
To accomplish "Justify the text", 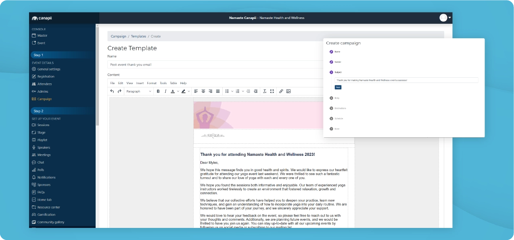I will click(x=218, y=91).
